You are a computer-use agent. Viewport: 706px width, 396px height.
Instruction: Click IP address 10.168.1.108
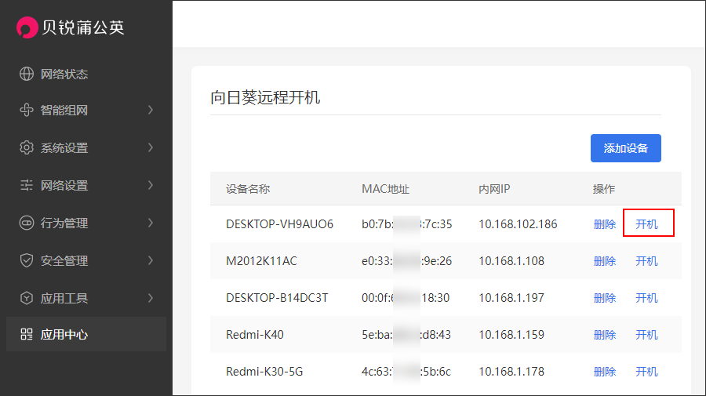coord(511,261)
